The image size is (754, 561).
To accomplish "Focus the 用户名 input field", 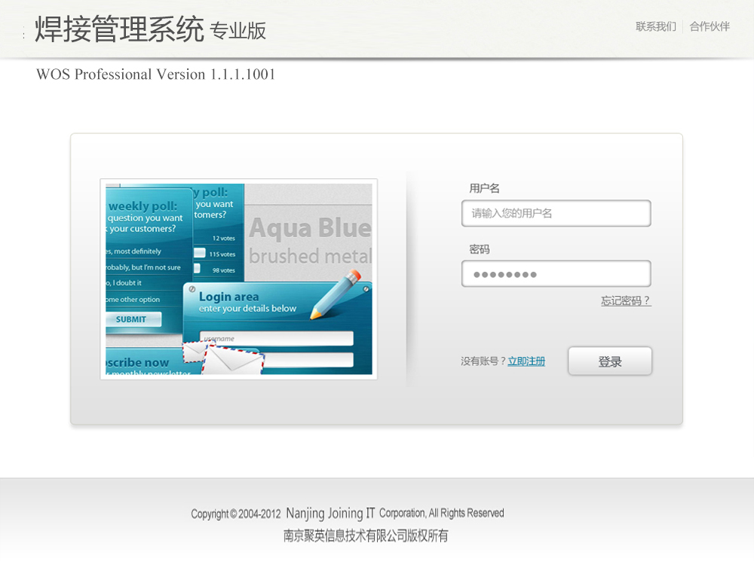I will 556,213.
